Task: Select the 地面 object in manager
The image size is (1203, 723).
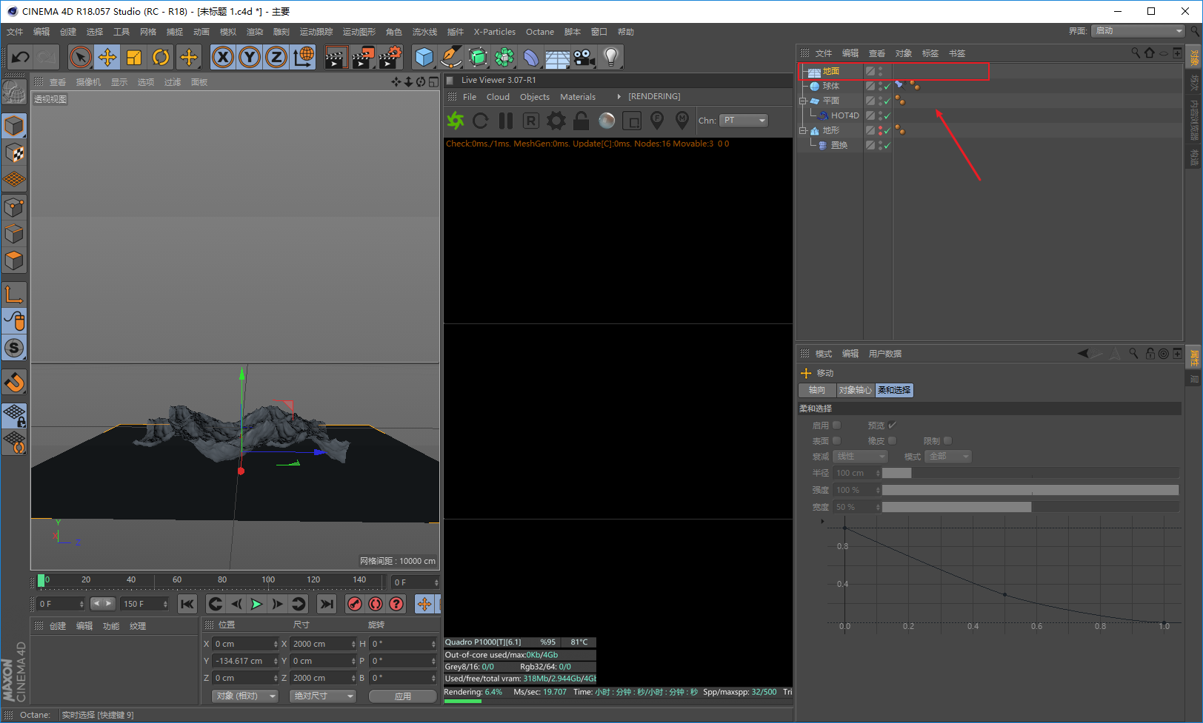Action: pos(831,72)
